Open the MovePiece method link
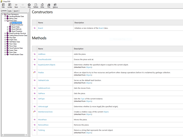Image resolution: width=183 pixels, height=137 pixels. click(42, 120)
